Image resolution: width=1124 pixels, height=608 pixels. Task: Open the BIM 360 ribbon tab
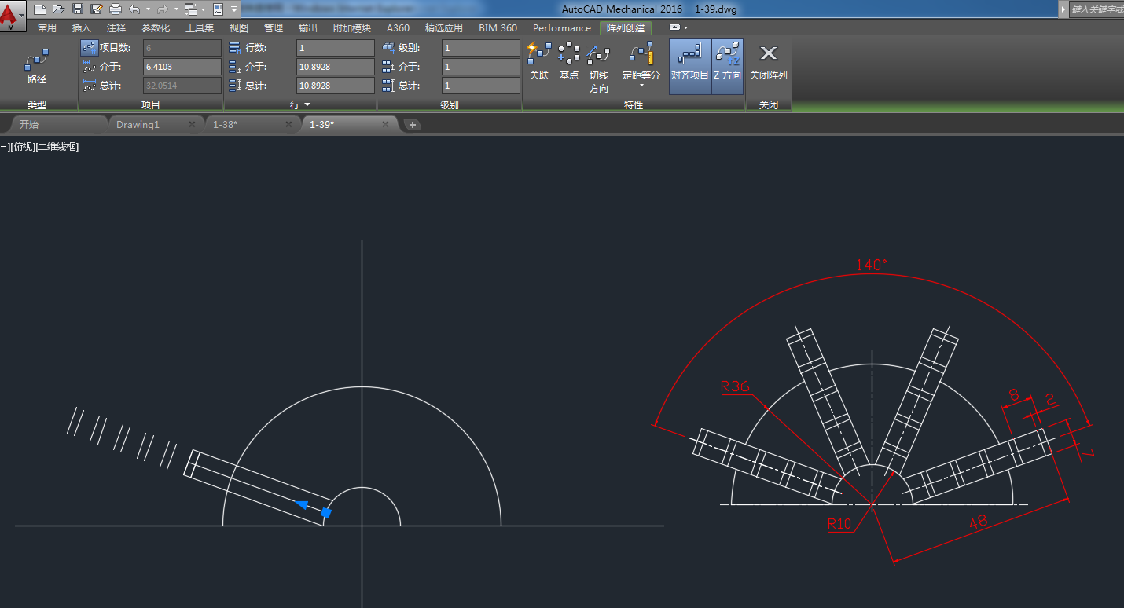[x=498, y=27]
